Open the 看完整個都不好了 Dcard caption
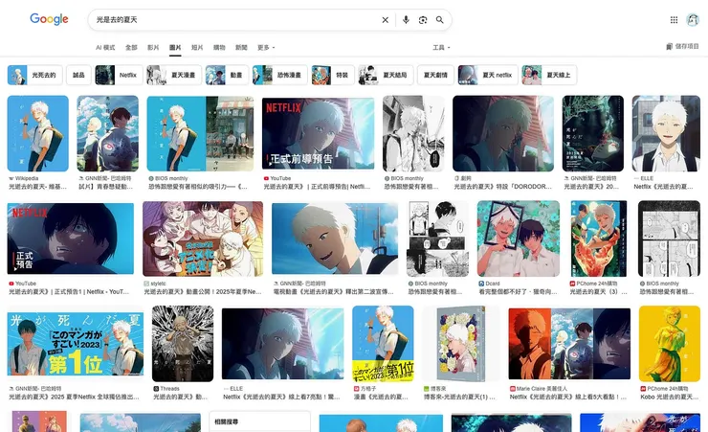This screenshot has width=708, height=432. (x=518, y=292)
